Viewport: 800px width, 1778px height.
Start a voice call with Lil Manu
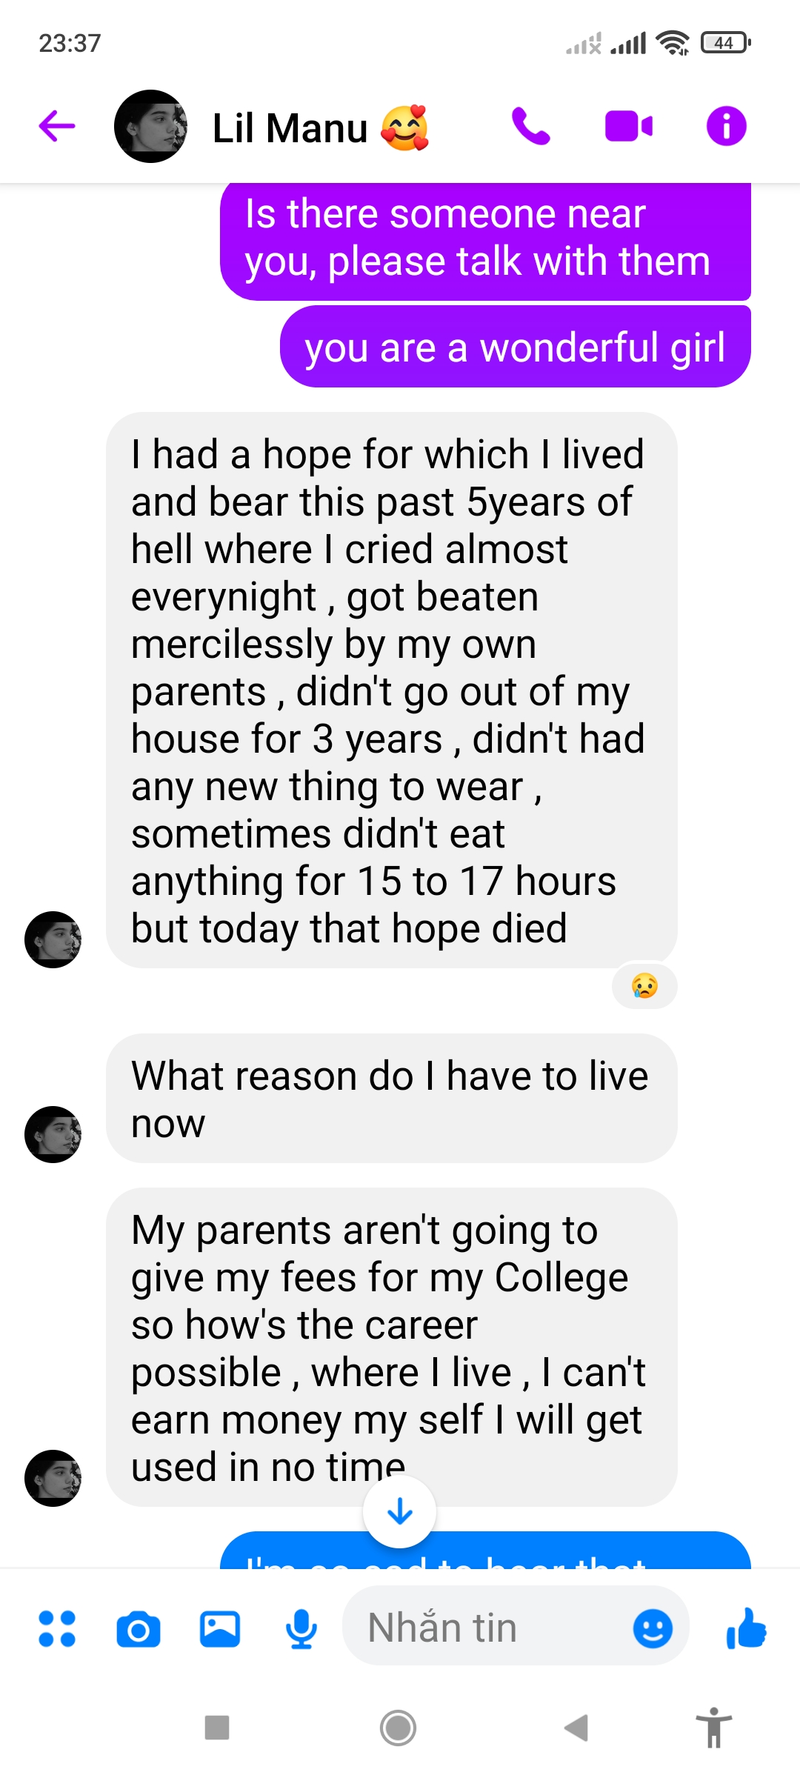click(530, 126)
